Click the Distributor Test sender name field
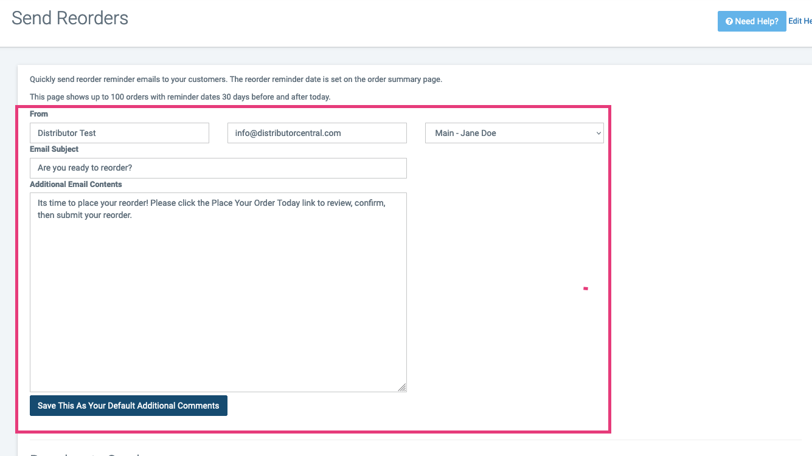812x456 pixels. pos(119,133)
